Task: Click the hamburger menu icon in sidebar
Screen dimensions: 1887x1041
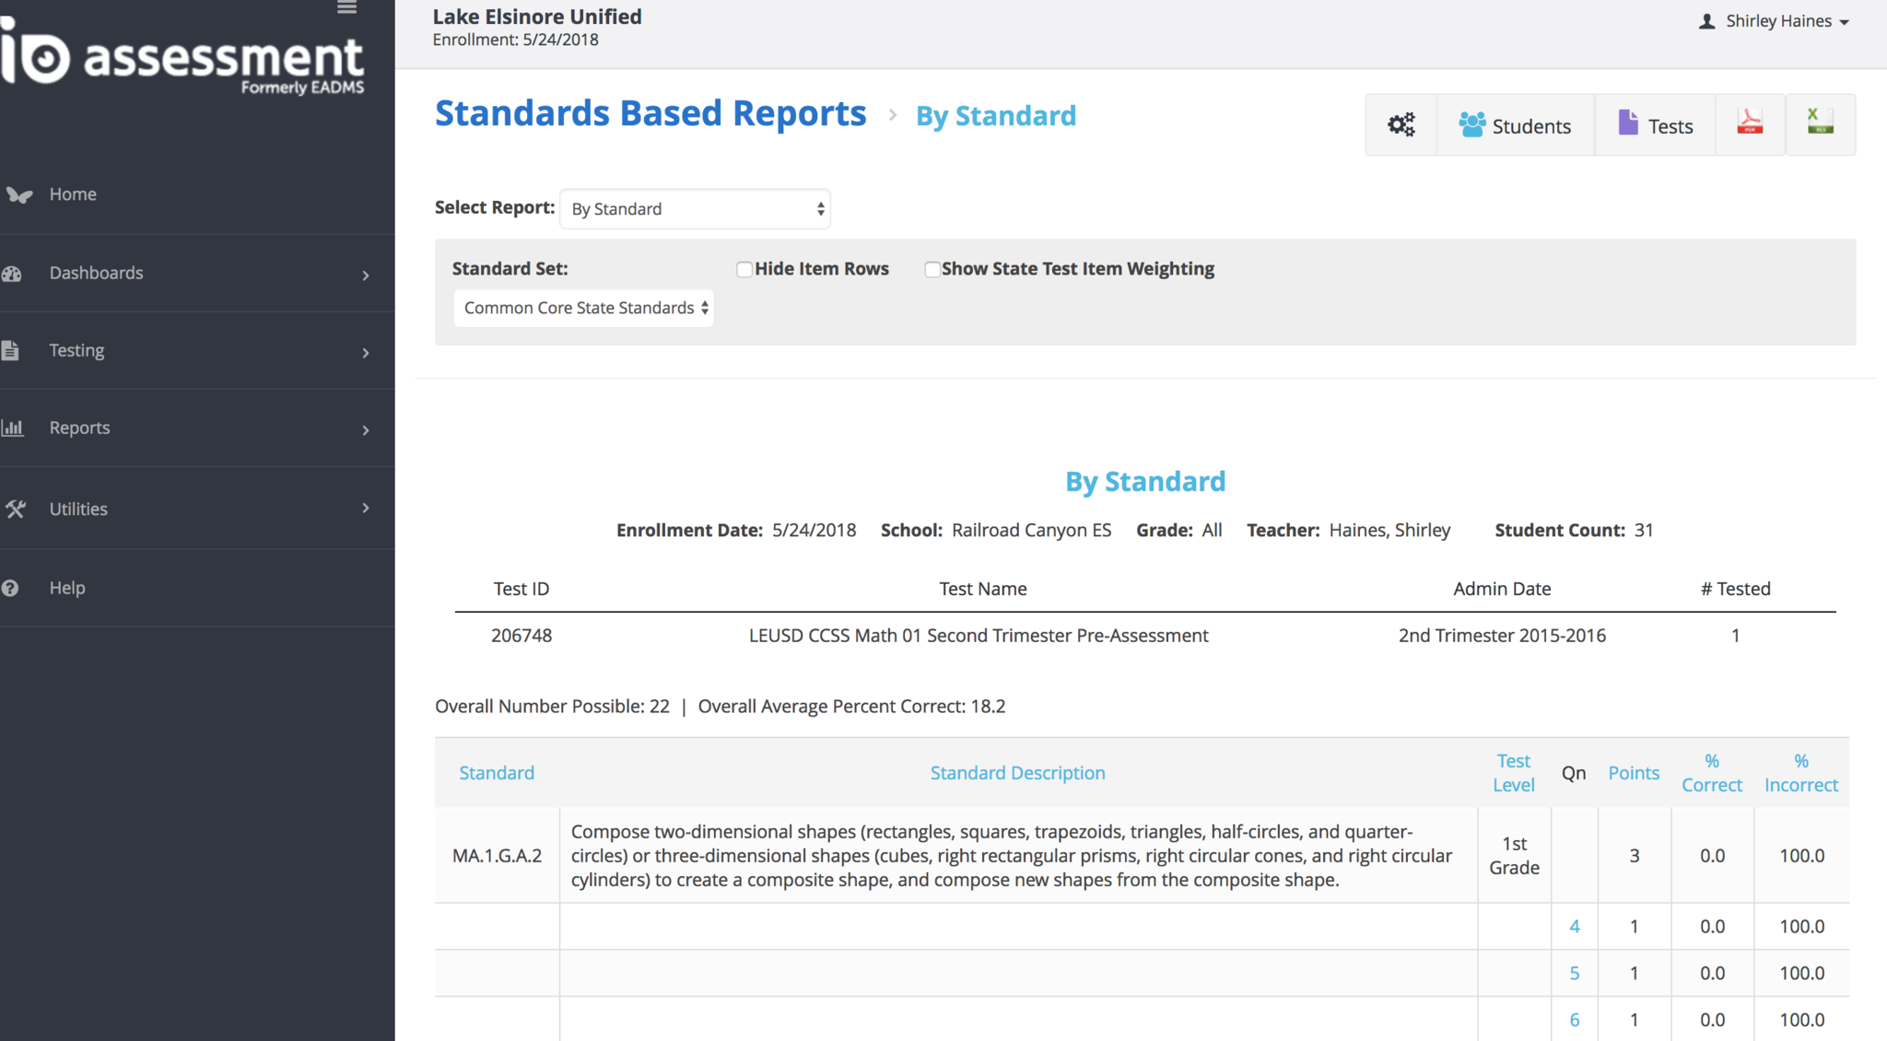Action: coord(347,8)
